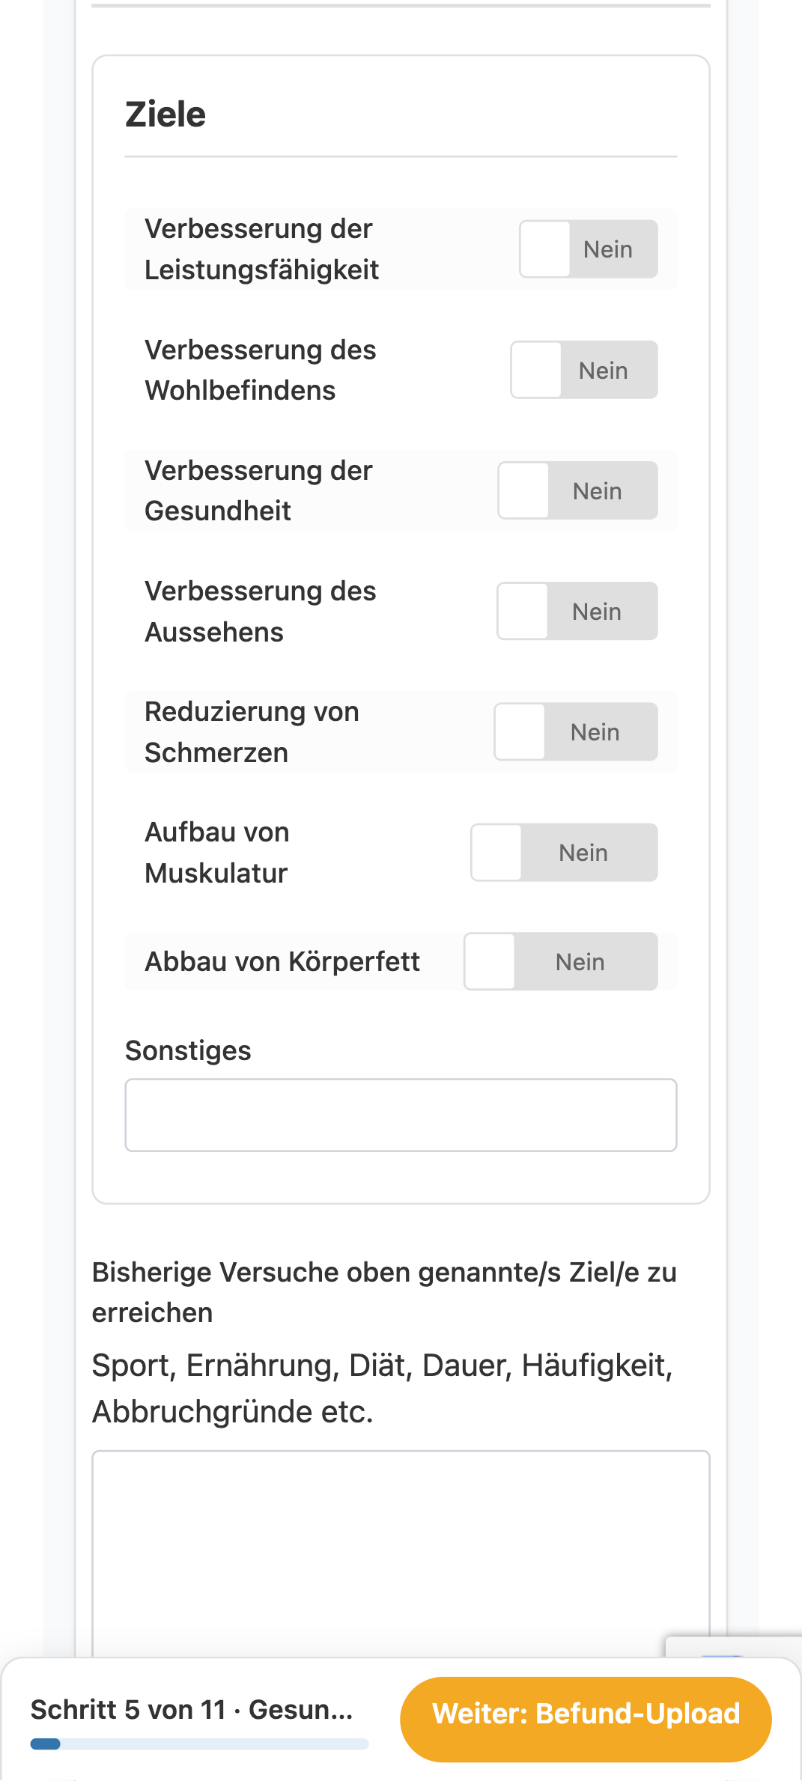This screenshot has height=1781, width=802.
Task: Click the Sonstiges field label text
Action: (188, 1050)
